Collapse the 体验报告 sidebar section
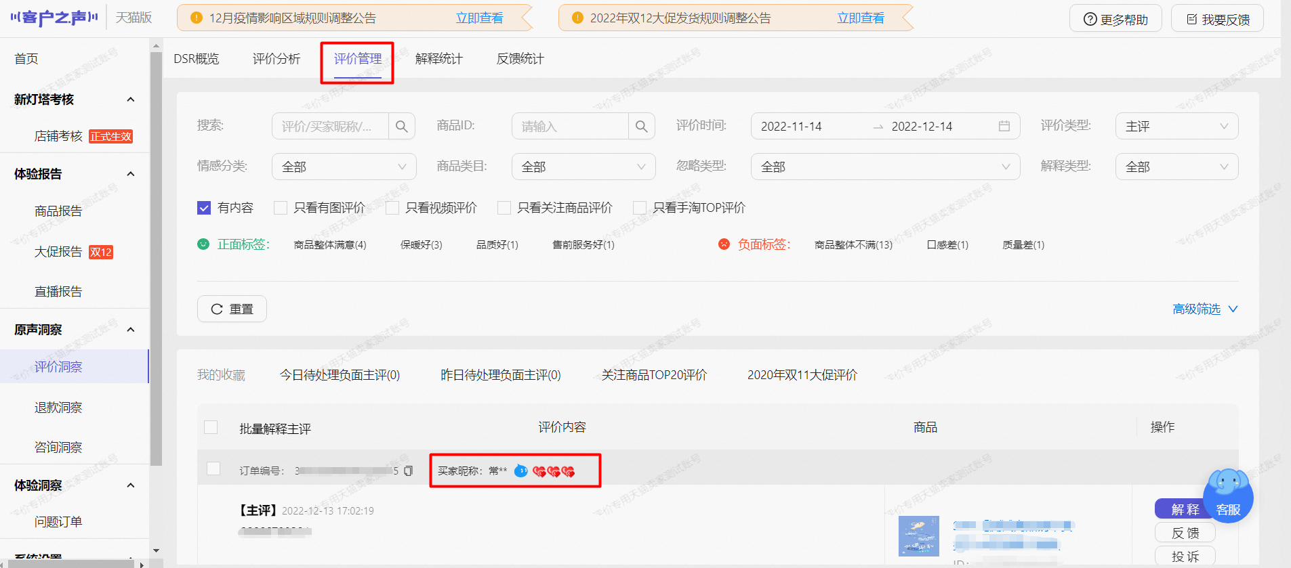 (x=131, y=174)
